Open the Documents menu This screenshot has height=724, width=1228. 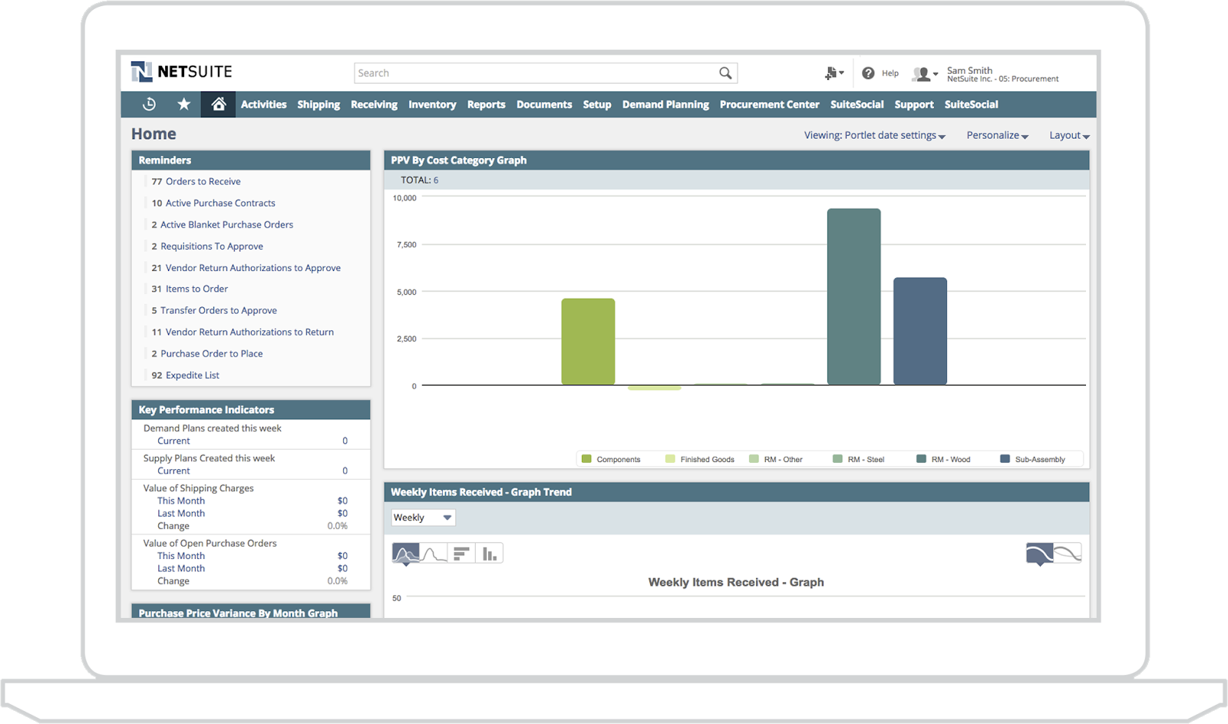tap(544, 104)
